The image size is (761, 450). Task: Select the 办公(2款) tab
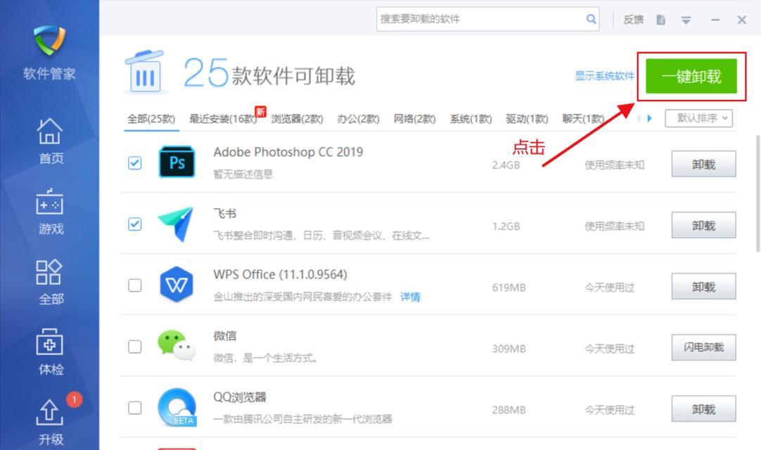(358, 119)
